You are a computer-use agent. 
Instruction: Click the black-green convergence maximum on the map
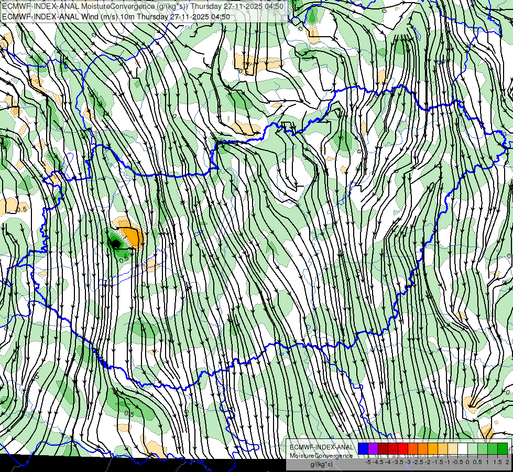tap(115, 243)
